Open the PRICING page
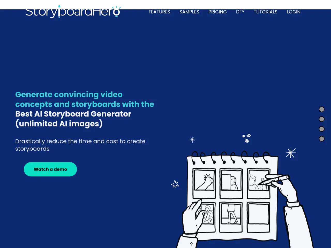Image resolution: width=331 pixels, height=248 pixels. [217, 12]
